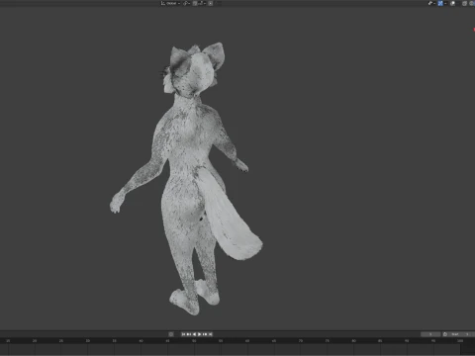Screen dimensions: 475x356
Task: Click the Start frame field
Action: click(460, 334)
